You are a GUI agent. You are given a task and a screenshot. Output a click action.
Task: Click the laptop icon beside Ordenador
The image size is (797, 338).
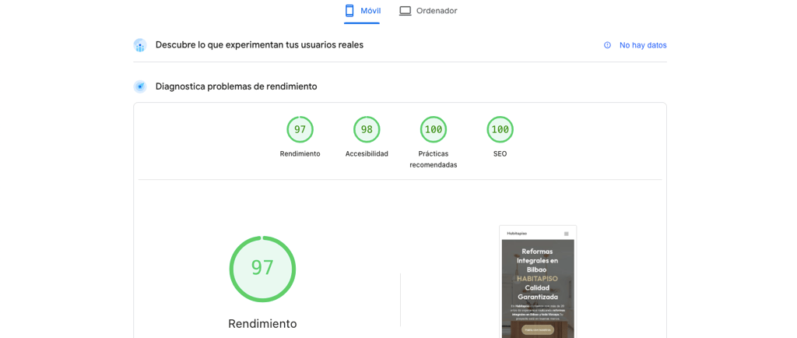[405, 11]
